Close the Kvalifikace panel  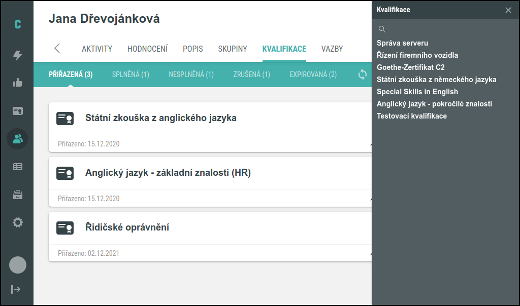pyautogui.click(x=507, y=10)
